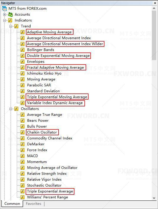Switch to the Favorites tab
The width and height of the screenshot is (158, 209).
[x=34, y=204]
